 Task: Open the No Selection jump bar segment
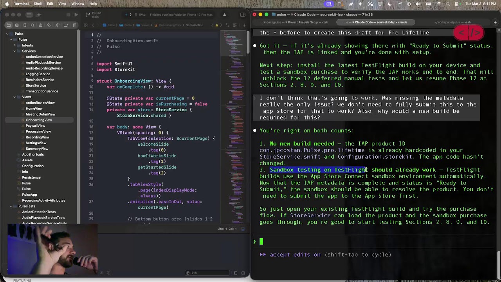point(195,25)
